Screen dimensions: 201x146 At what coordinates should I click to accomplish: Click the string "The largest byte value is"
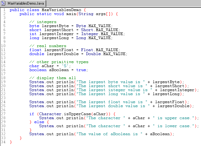tap(111, 82)
